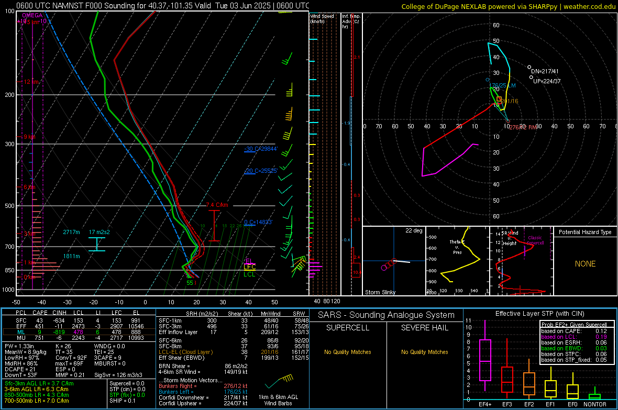
Task: Click the EFF parcel row label
Action: [x=21, y=326]
